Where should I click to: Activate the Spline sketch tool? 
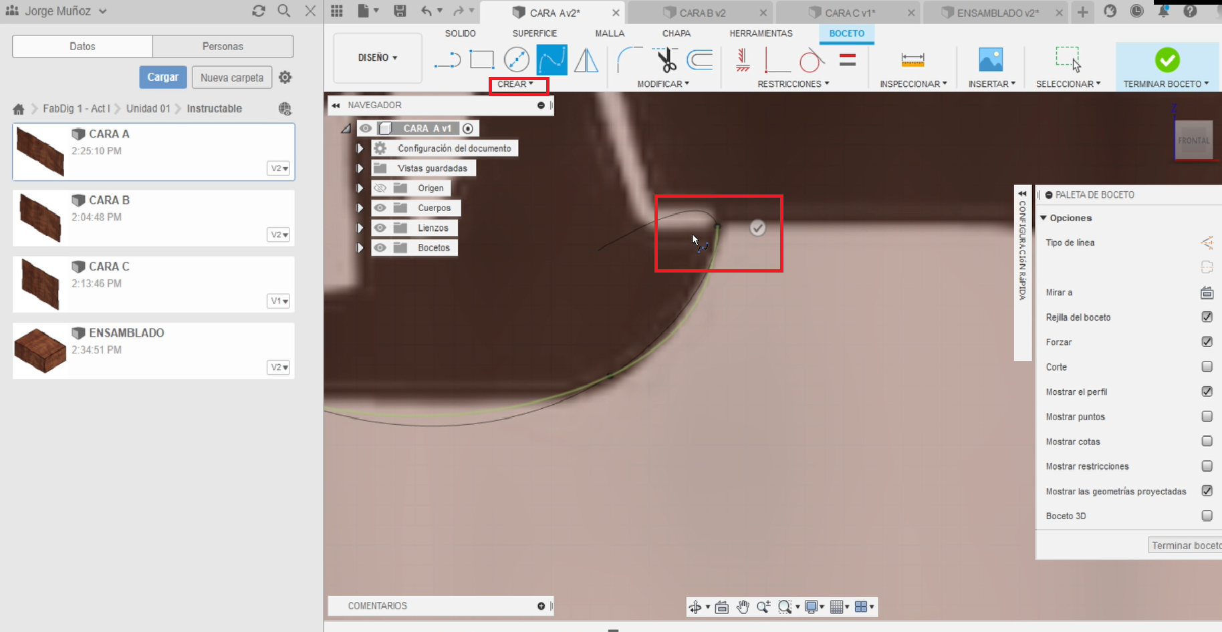(x=552, y=60)
